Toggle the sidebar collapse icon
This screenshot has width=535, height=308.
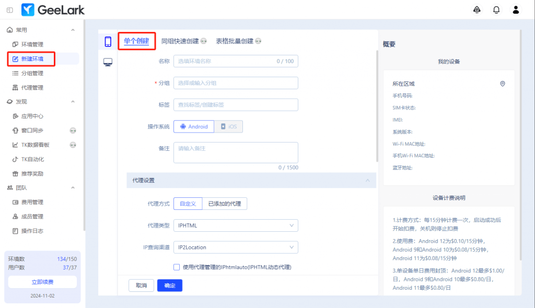click(10, 10)
